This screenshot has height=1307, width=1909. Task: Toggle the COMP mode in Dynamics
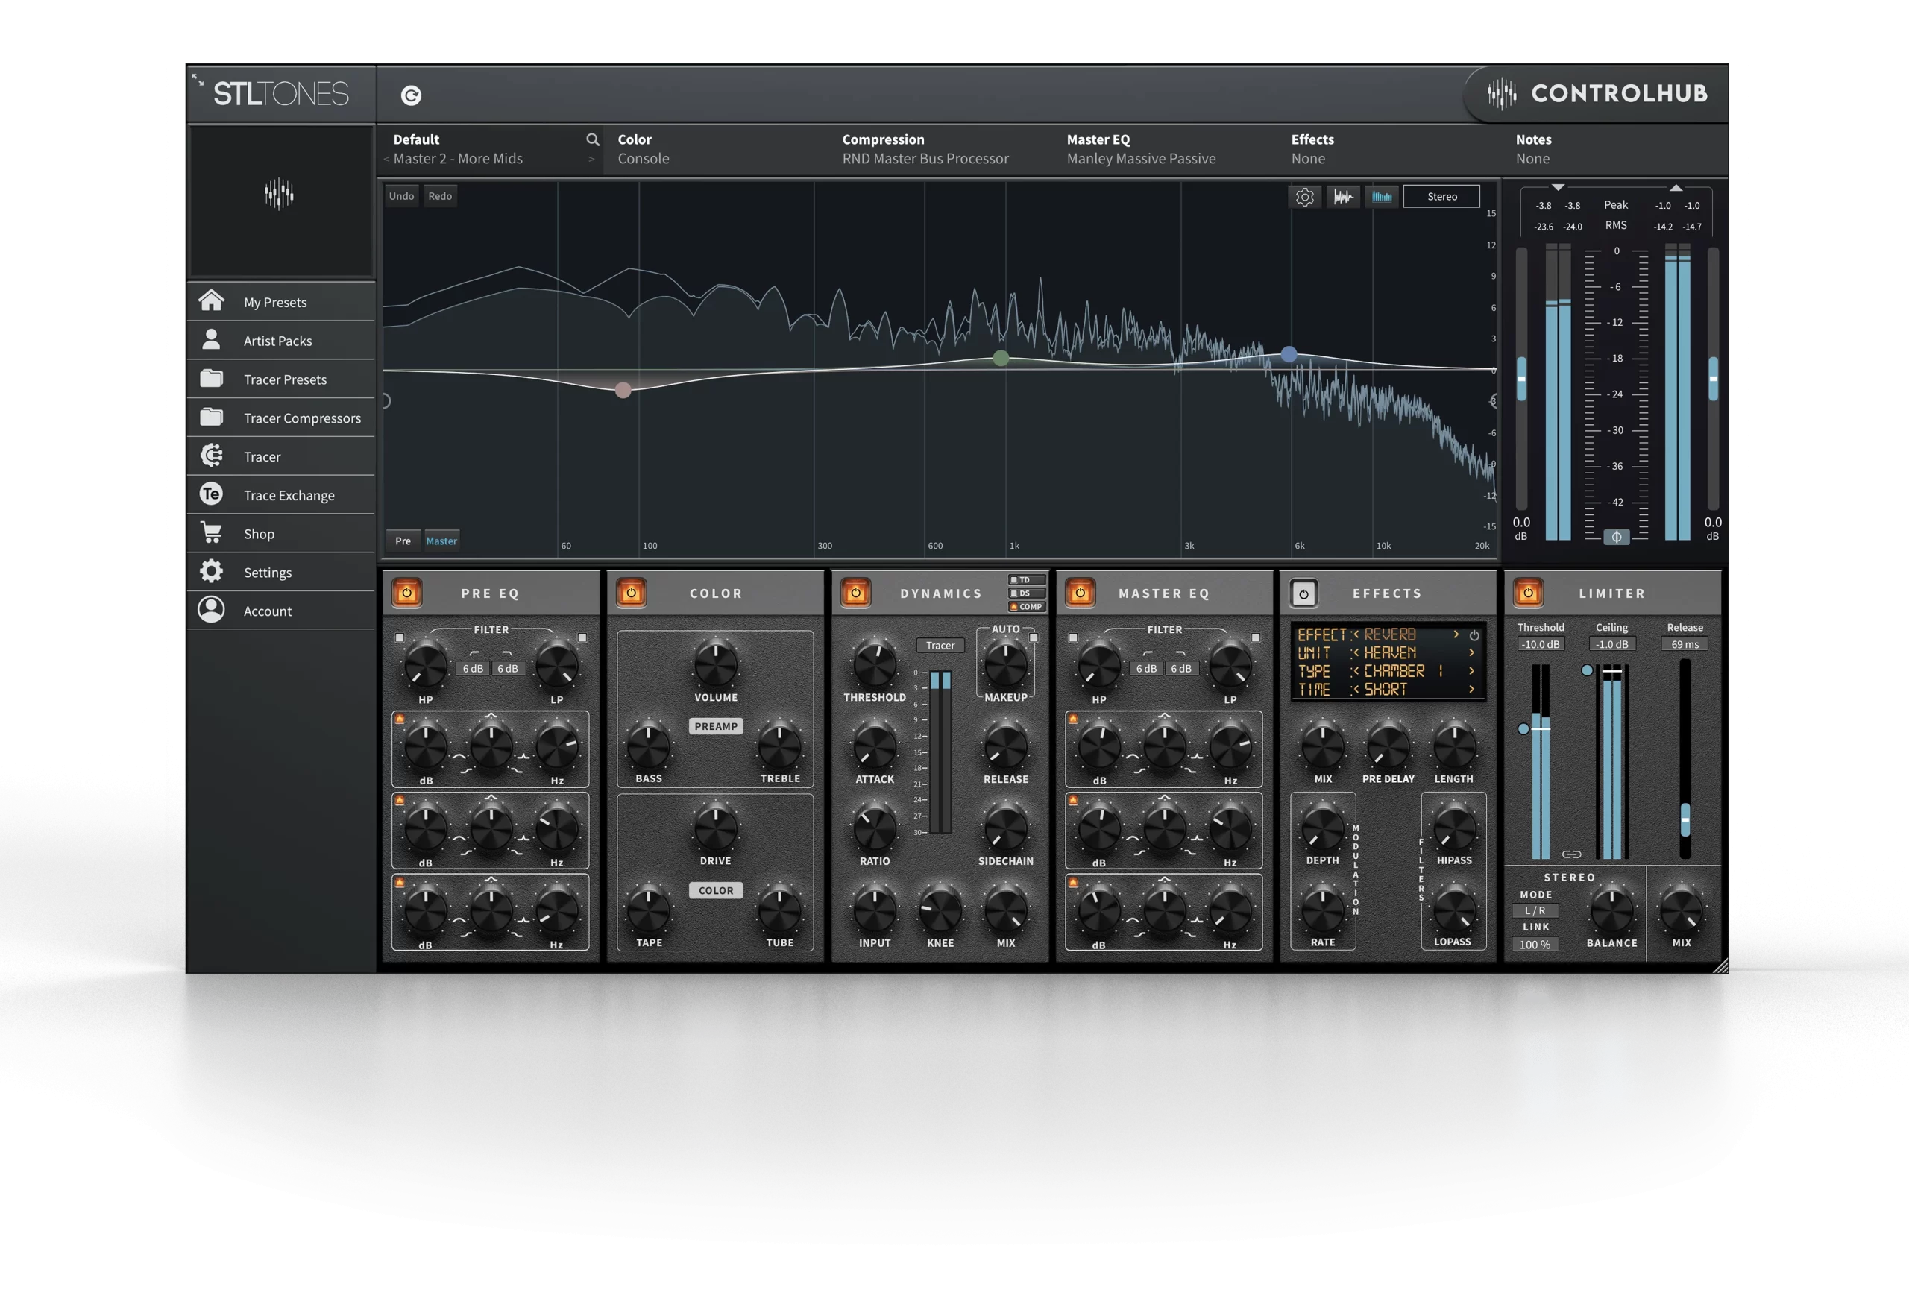click(x=1027, y=606)
